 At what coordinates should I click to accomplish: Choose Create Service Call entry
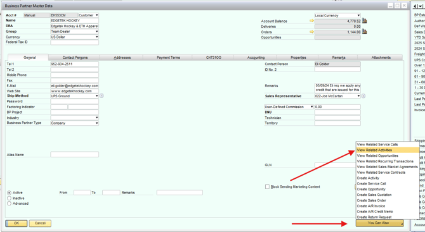[x=388, y=184]
